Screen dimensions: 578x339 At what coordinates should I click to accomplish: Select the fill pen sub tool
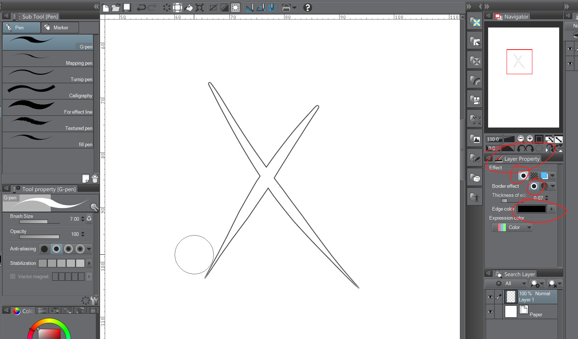coord(48,140)
